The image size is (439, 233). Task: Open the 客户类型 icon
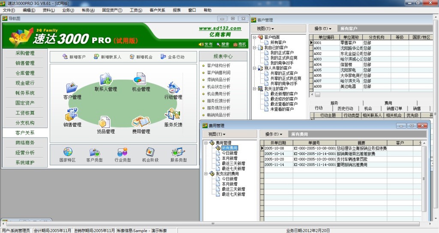coord(95,152)
